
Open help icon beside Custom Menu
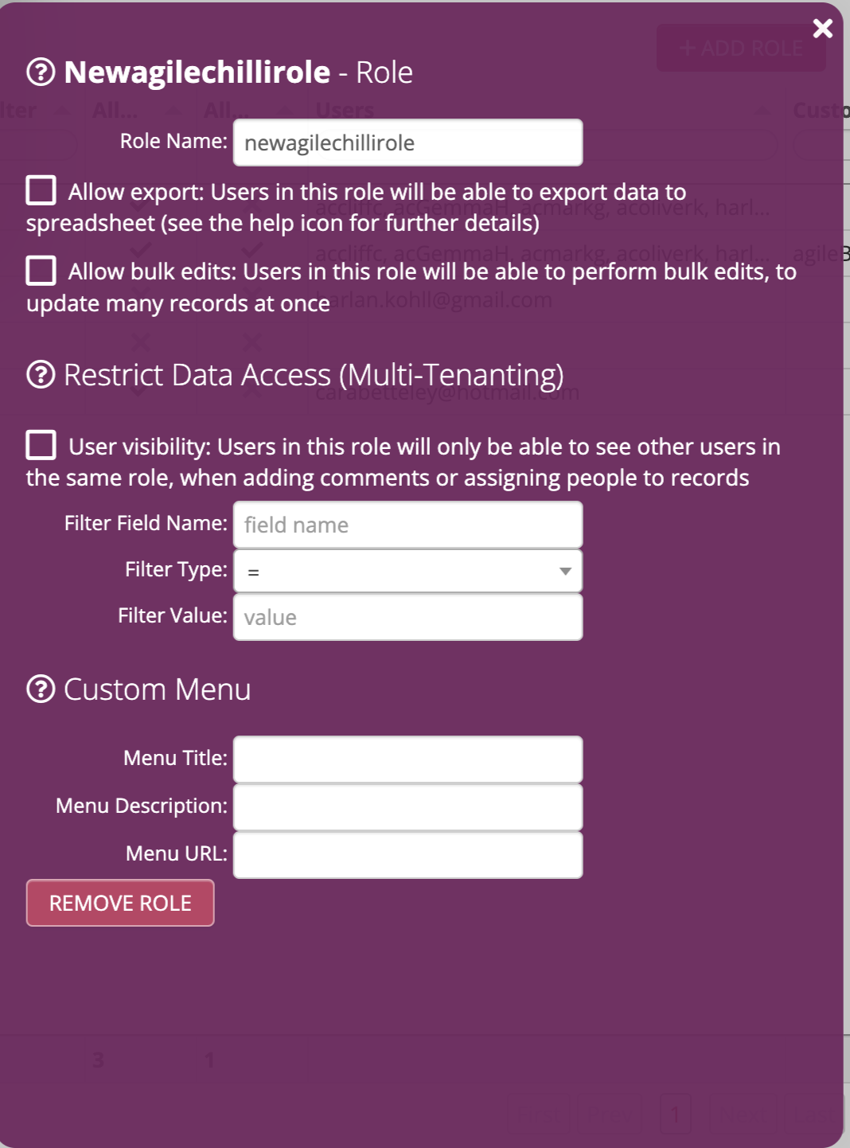click(x=41, y=689)
